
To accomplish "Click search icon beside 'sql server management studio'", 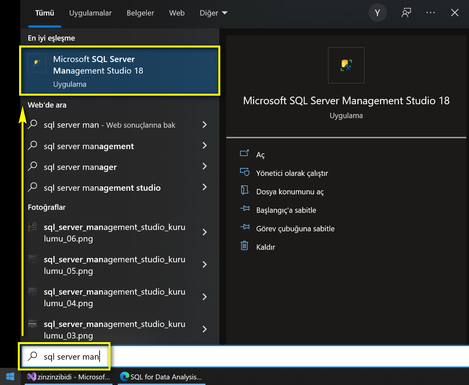I will pos(32,187).
